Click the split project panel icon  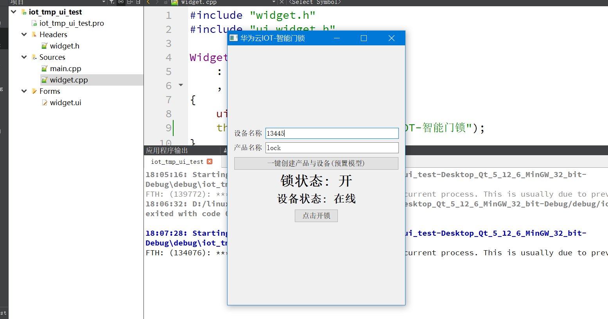coord(130,2)
